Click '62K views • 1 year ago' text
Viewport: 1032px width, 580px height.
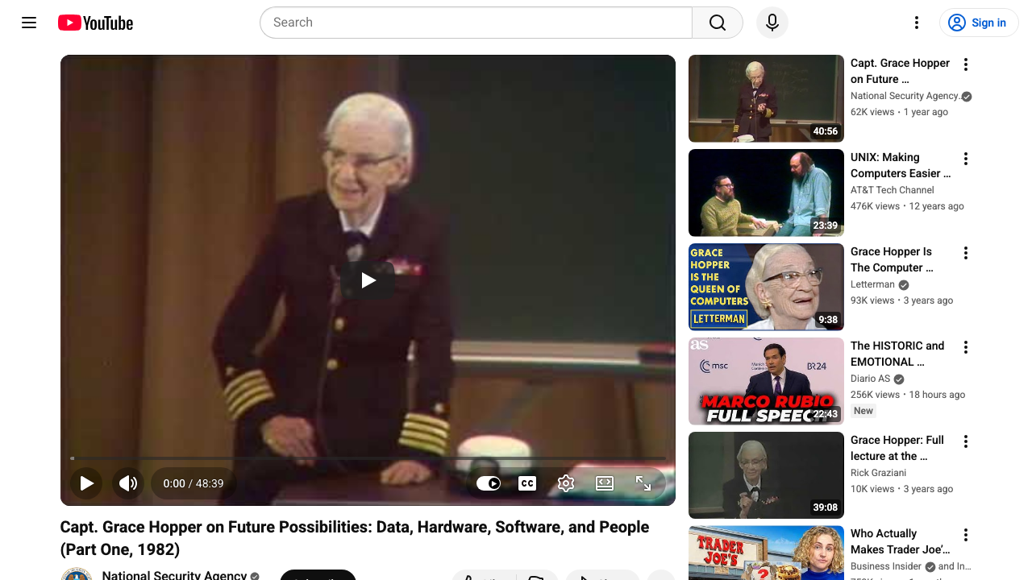pyautogui.click(x=899, y=112)
